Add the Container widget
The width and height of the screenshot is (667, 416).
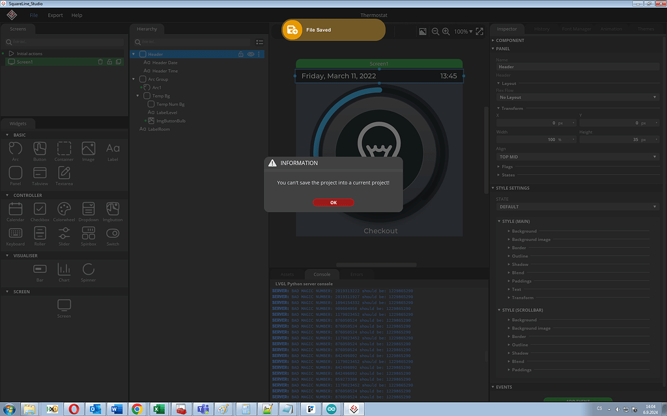pos(64,151)
